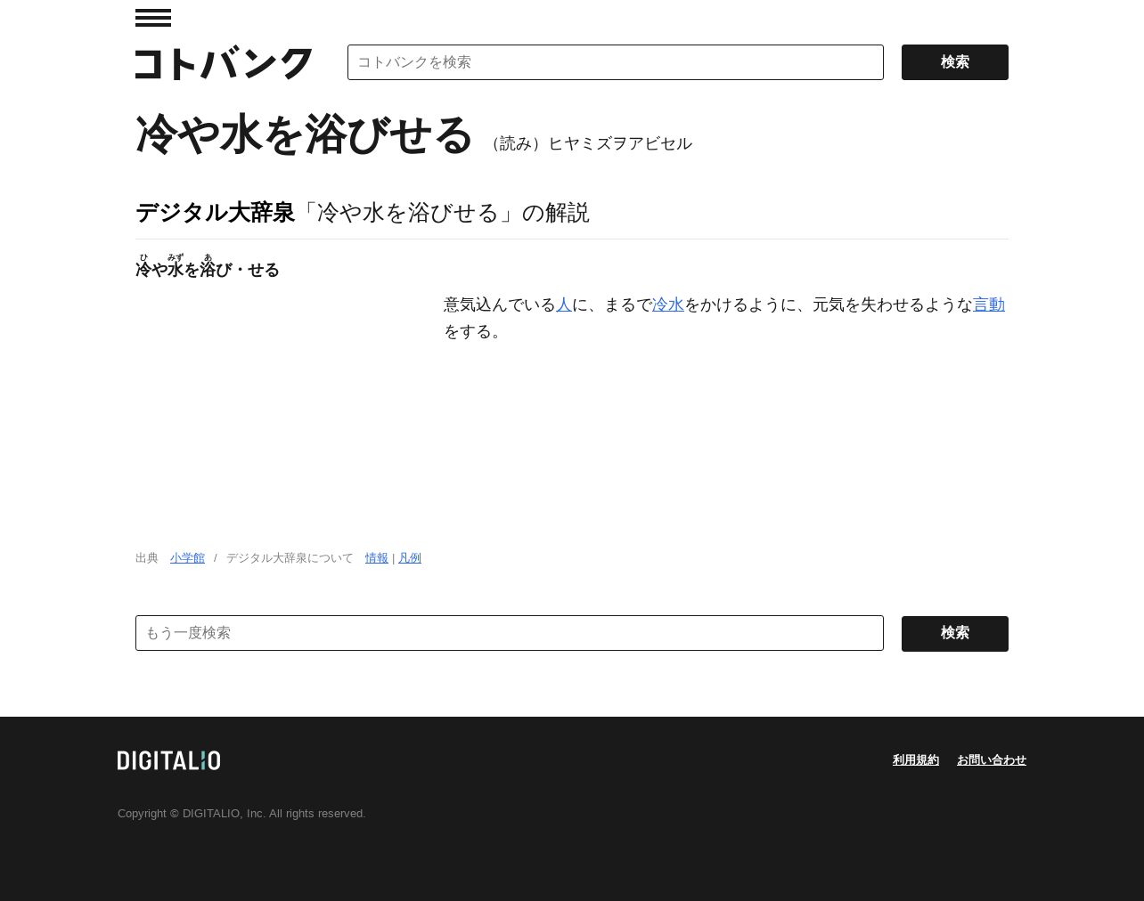Click the コトバンク logo
This screenshot has height=901, width=1144.
point(224,63)
